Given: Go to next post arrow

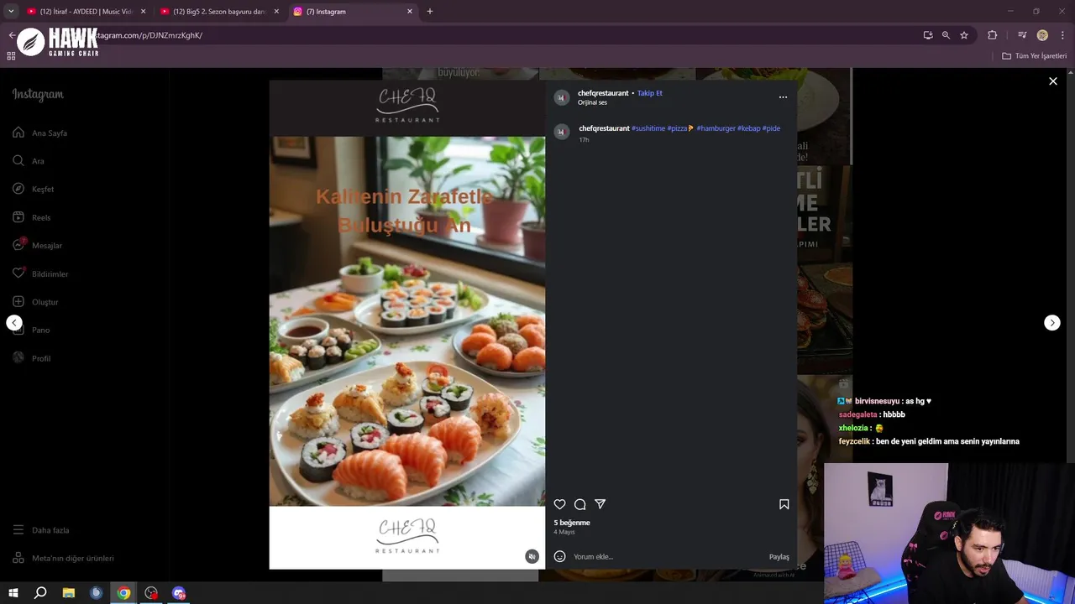Looking at the screenshot, I should pyautogui.click(x=1051, y=323).
